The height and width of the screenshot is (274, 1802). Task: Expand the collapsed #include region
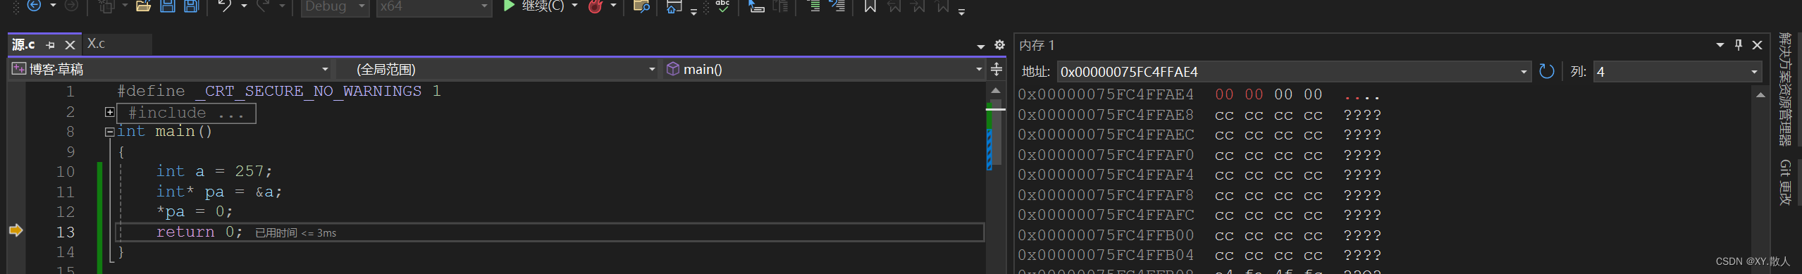pos(110,112)
